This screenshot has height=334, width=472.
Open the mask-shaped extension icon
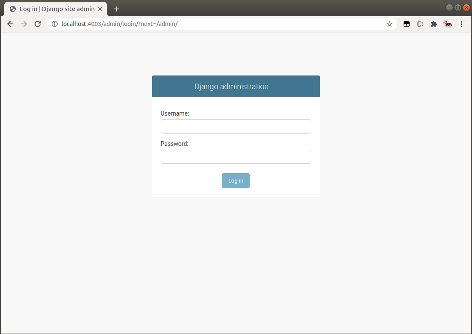click(407, 24)
